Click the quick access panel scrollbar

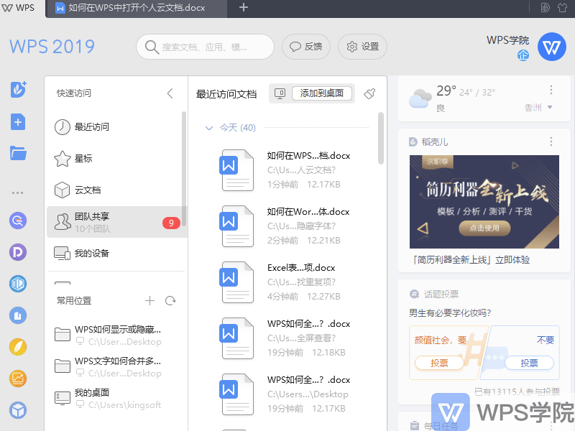184,169
